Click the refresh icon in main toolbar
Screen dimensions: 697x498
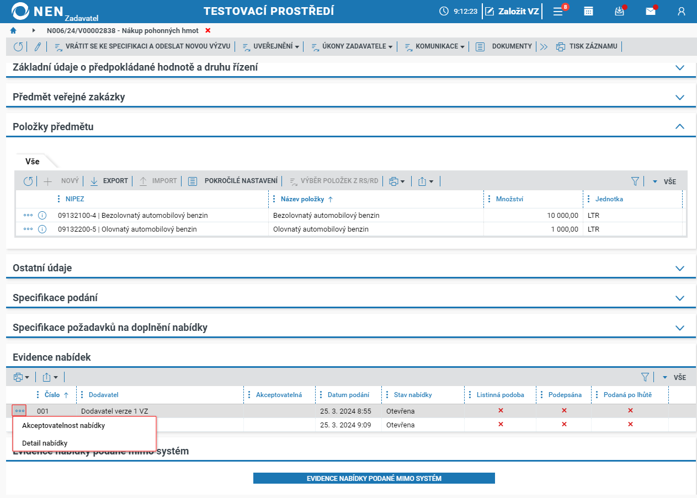pos(18,47)
